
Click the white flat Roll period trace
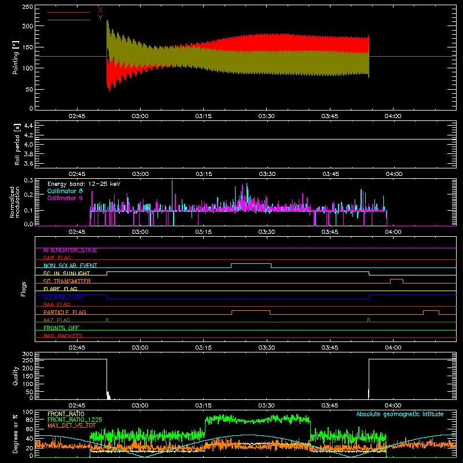coord(245,139)
